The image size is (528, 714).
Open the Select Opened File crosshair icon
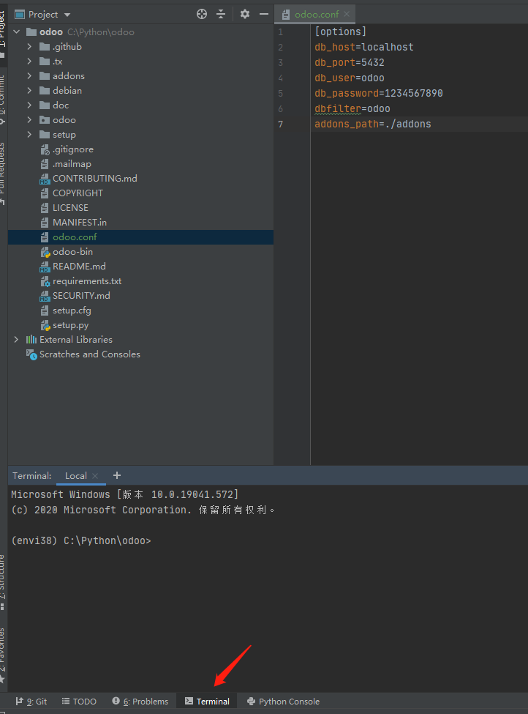click(201, 13)
